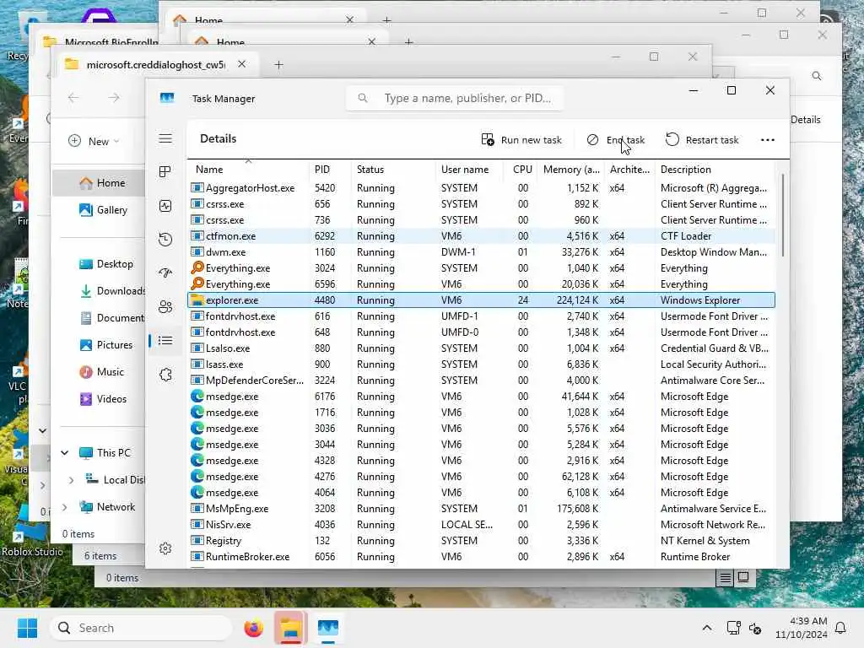Image resolution: width=864 pixels, height=648 pixels.
Task: Focus the Task Manager search field
Action: tap(455, 98)
